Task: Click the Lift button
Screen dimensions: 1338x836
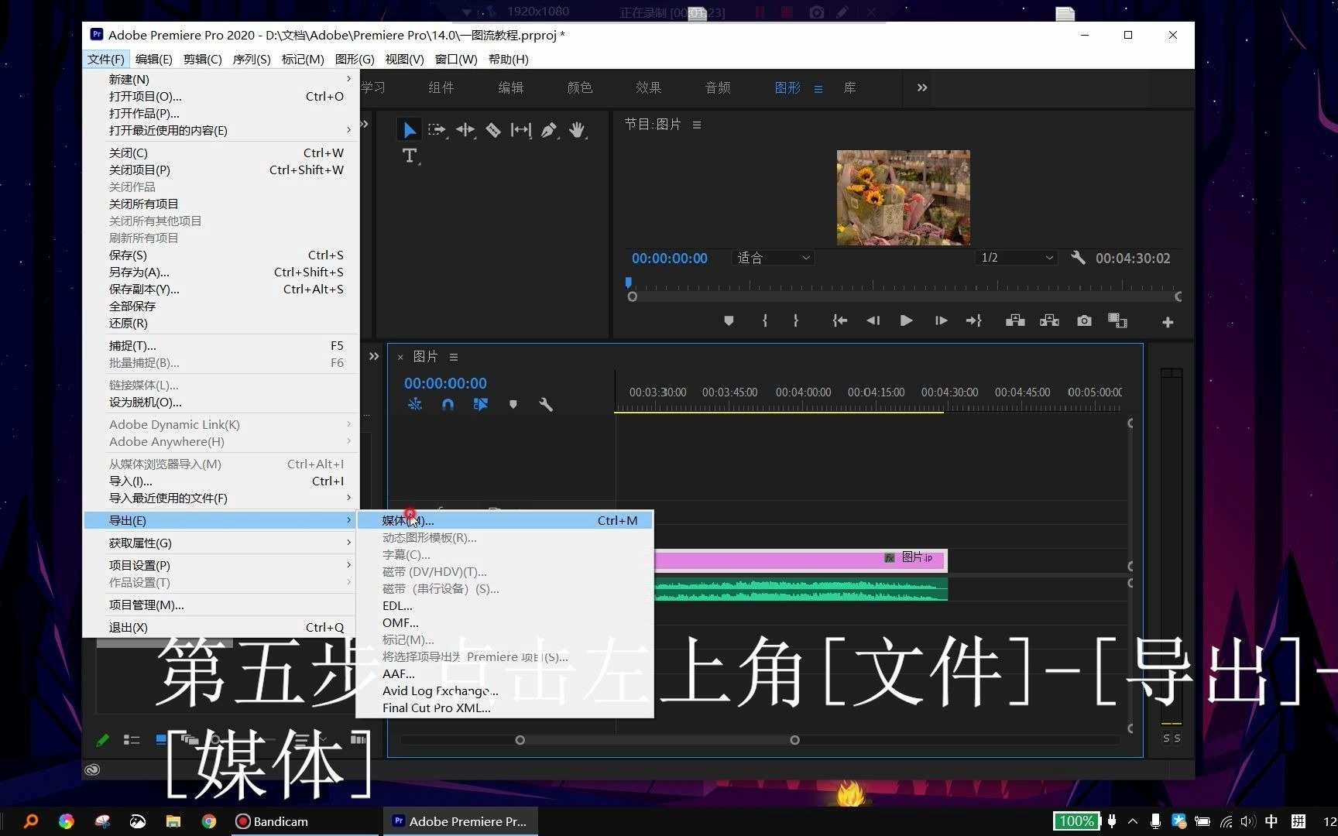Action: (1015, 320)
